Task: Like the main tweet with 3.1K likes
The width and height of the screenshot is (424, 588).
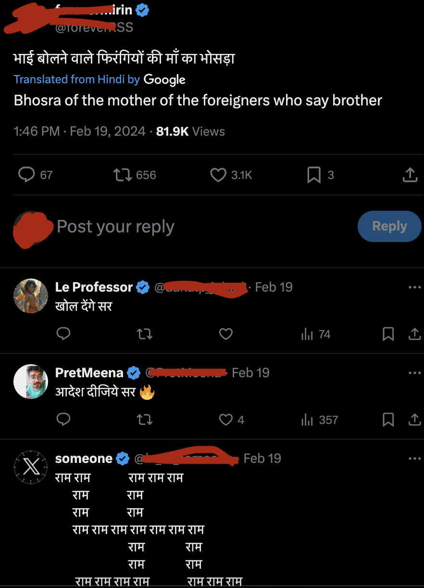Action: 219,175
